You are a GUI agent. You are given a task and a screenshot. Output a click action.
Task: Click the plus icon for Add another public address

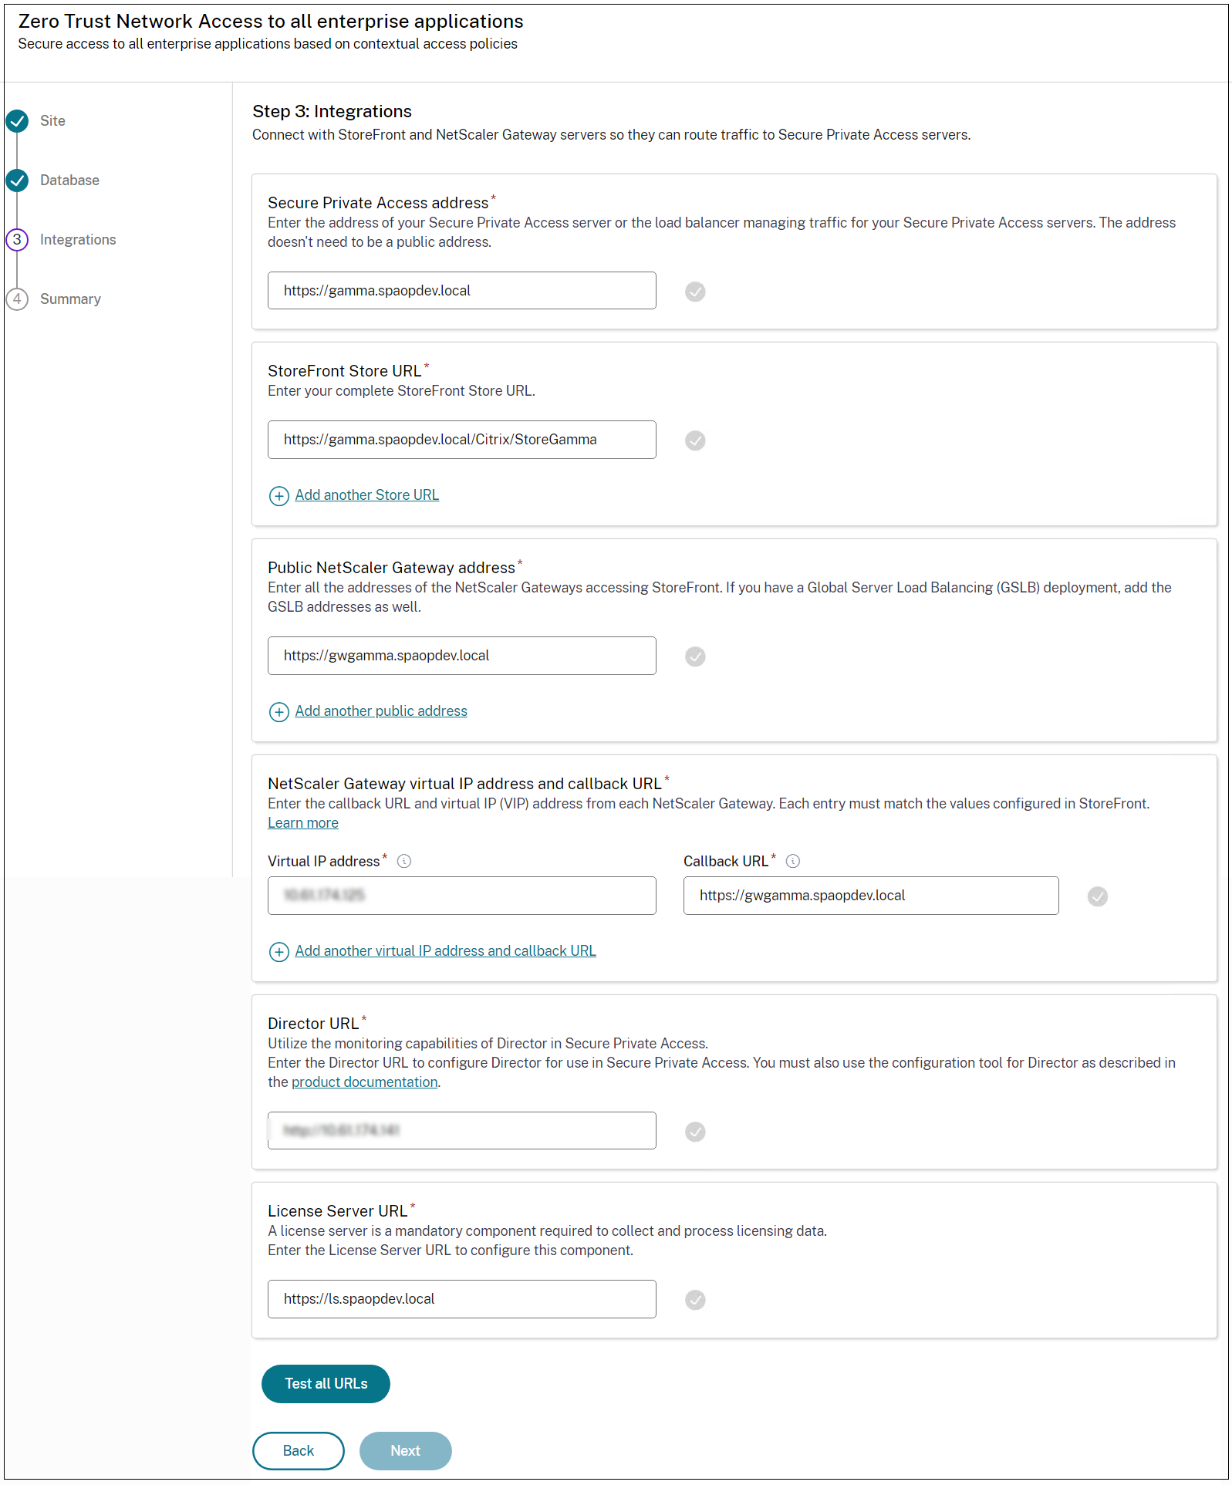(x=278, y=712)
